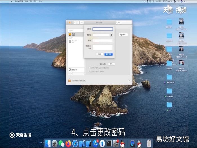This screenshot has width=197, height=148.
Task: Open Spotlight search in menu bar
Action: (178, 1)
